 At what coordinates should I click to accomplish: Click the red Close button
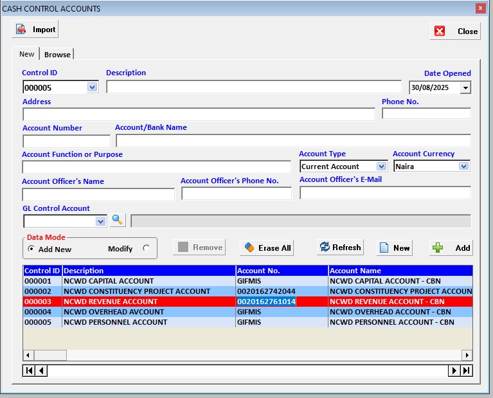(455, 31)
